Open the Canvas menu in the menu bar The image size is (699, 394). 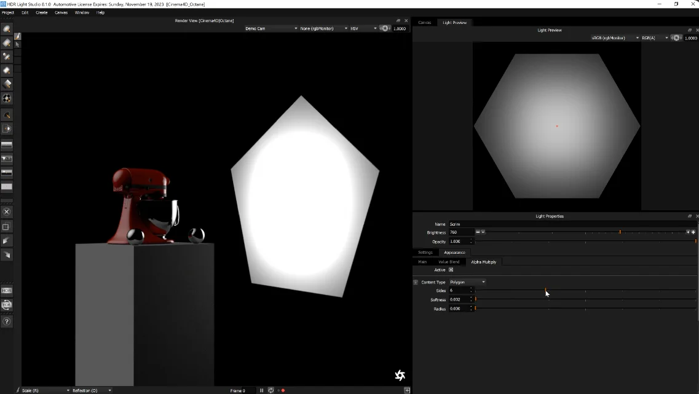click(x=61, y=12)
